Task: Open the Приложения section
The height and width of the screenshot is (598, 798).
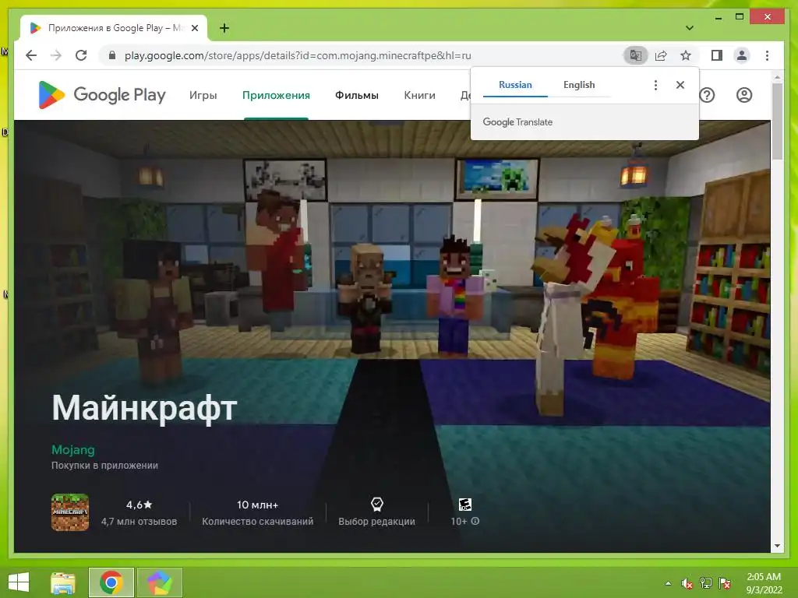Action: (x=276, y=95)
